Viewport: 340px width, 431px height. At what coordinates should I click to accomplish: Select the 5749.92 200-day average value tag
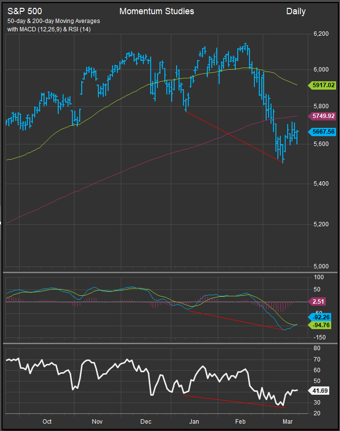click(322, 116)
